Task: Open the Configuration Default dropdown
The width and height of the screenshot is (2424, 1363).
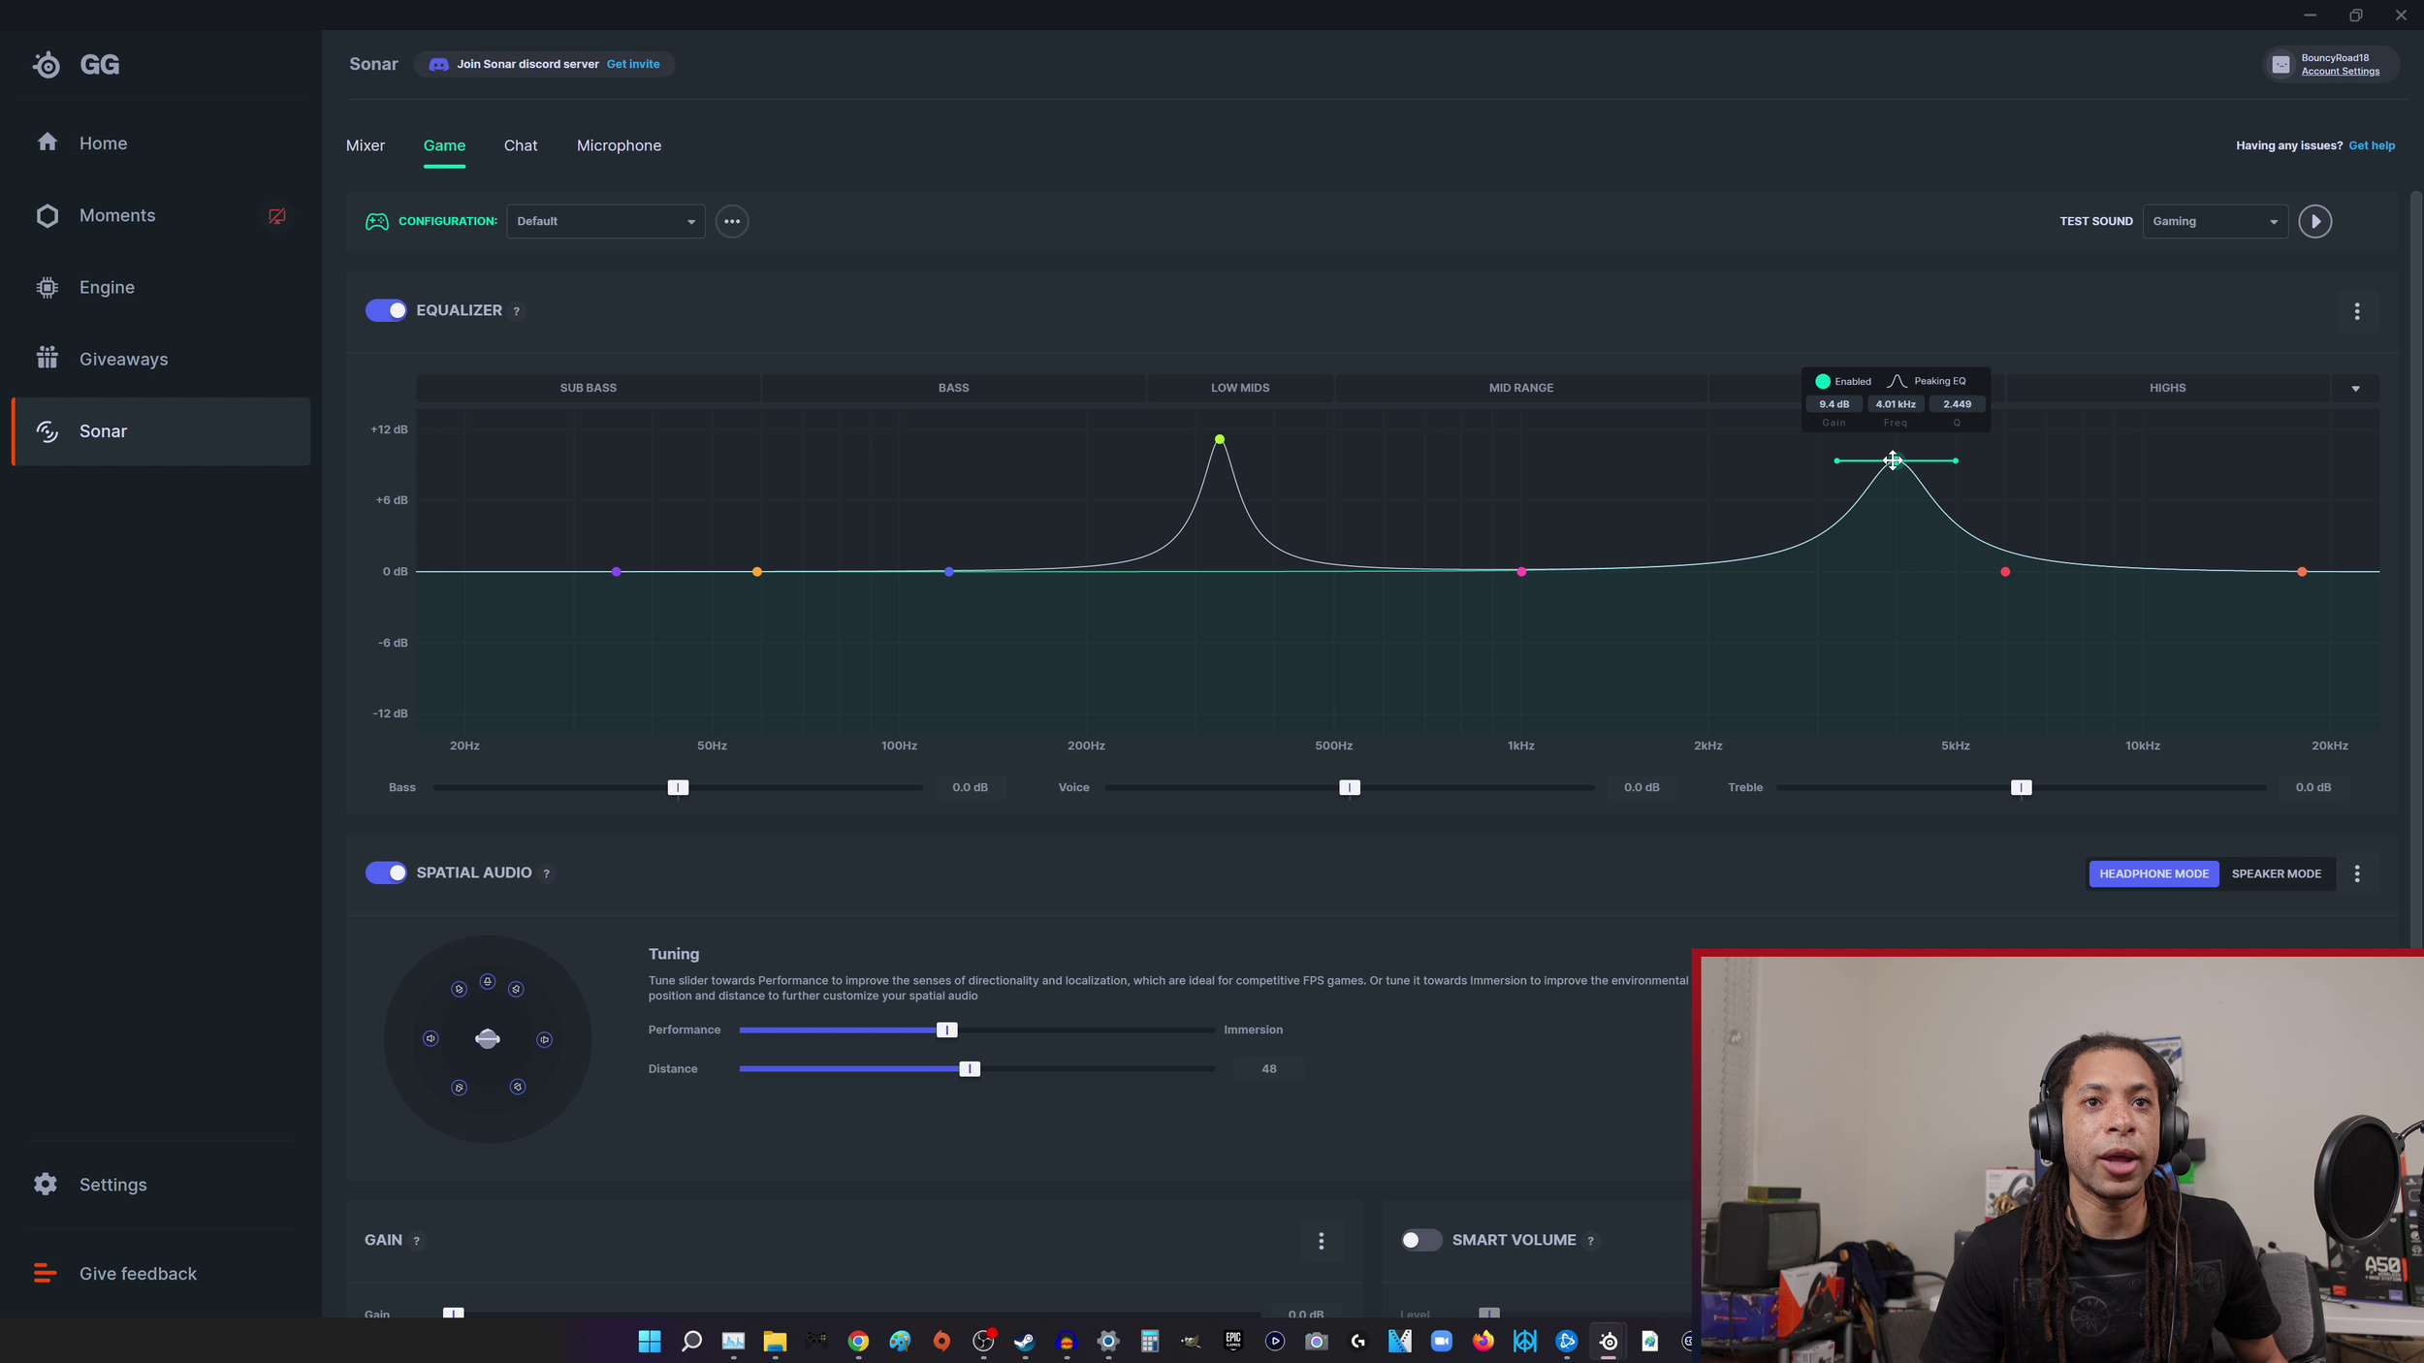Action: 606,222
